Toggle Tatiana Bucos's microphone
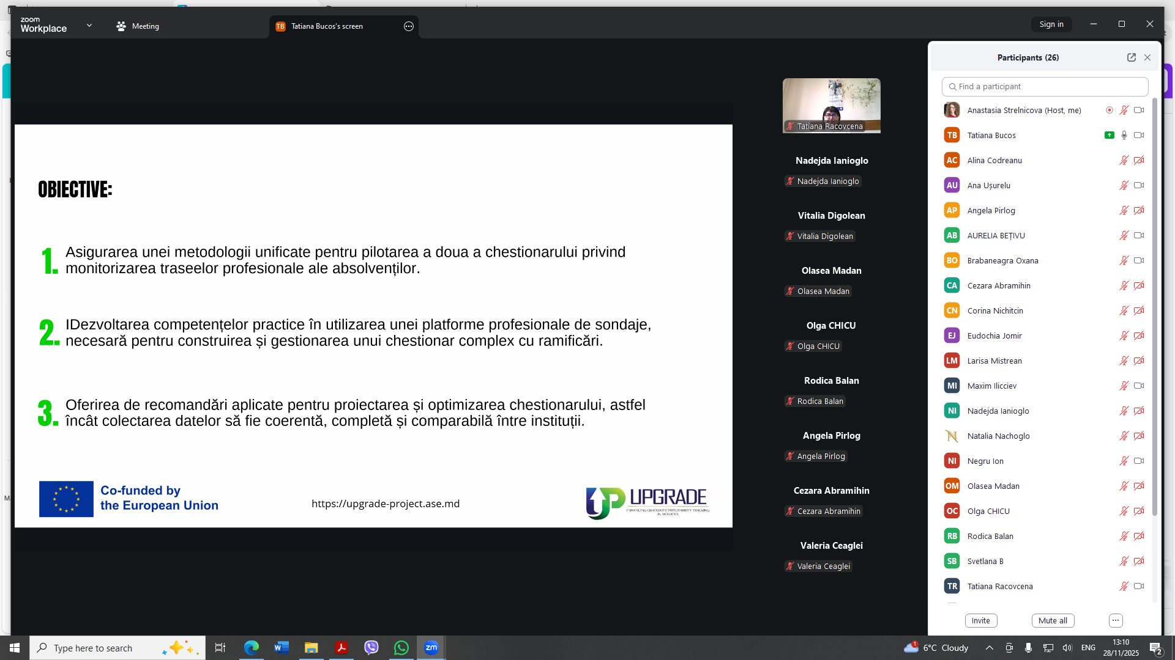 click(1124, 136)
